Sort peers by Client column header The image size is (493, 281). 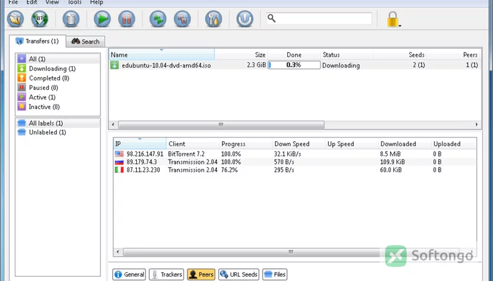point(192,144)
